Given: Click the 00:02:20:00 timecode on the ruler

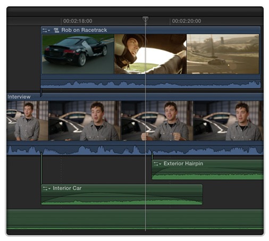Looking at the screenshot, I should (x=187, y=21).
